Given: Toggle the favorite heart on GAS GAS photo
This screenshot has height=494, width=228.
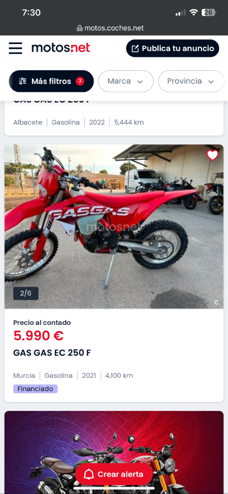Looking at the screenshot, I should pyautogui.click(x=213, y=155).
